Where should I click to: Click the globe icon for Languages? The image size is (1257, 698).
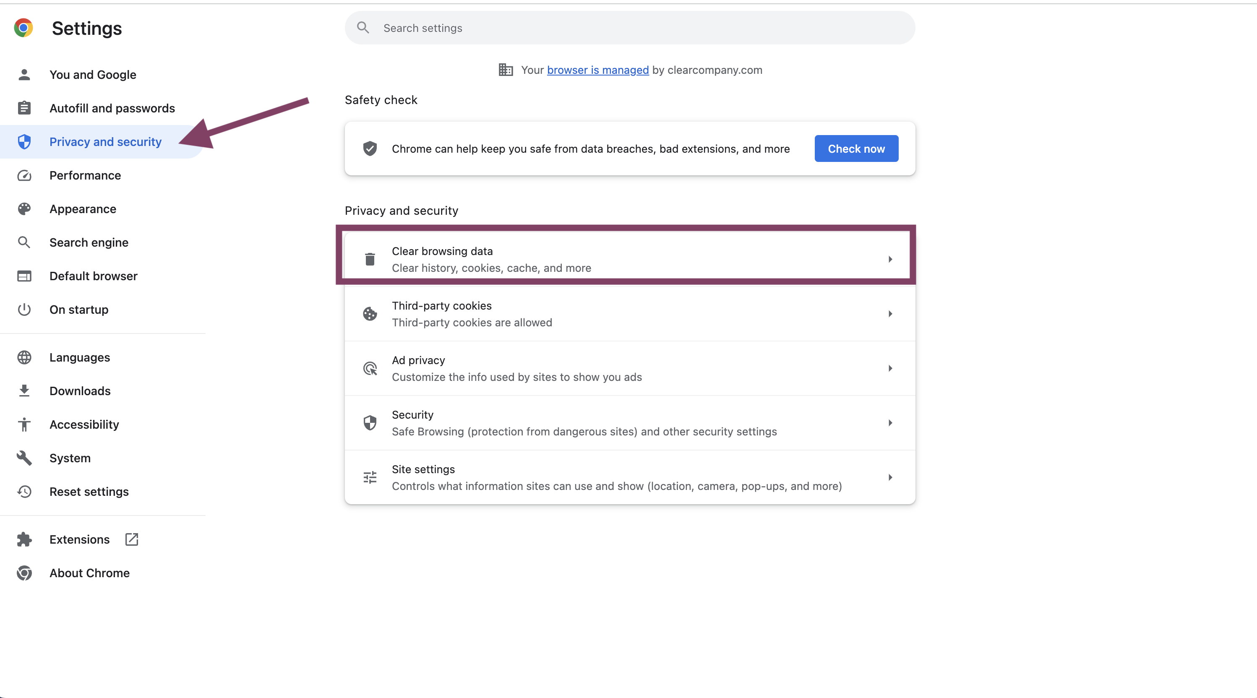24,357
